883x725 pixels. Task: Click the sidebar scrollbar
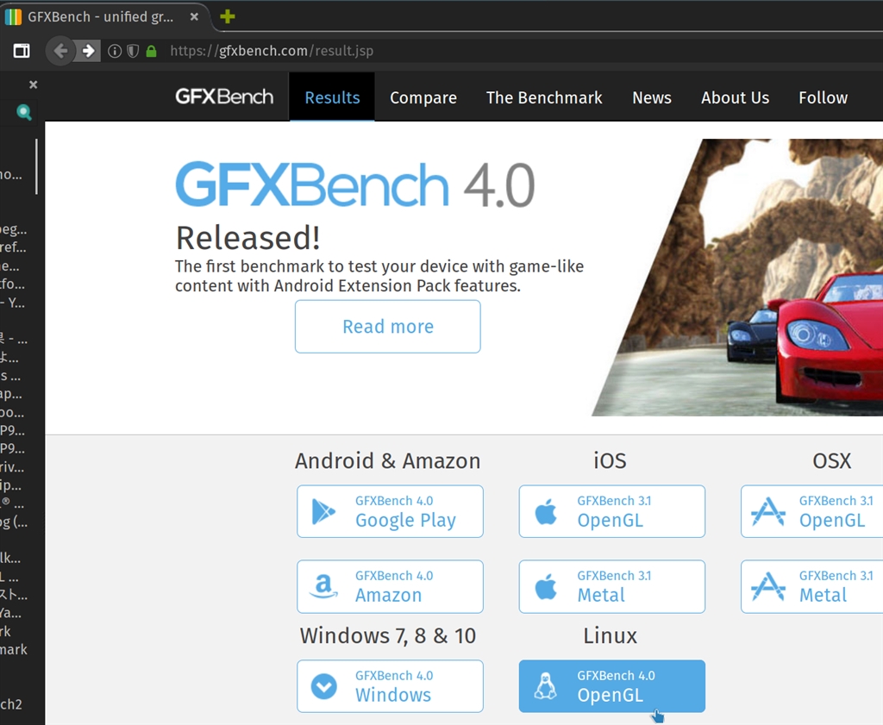(36, 166)
